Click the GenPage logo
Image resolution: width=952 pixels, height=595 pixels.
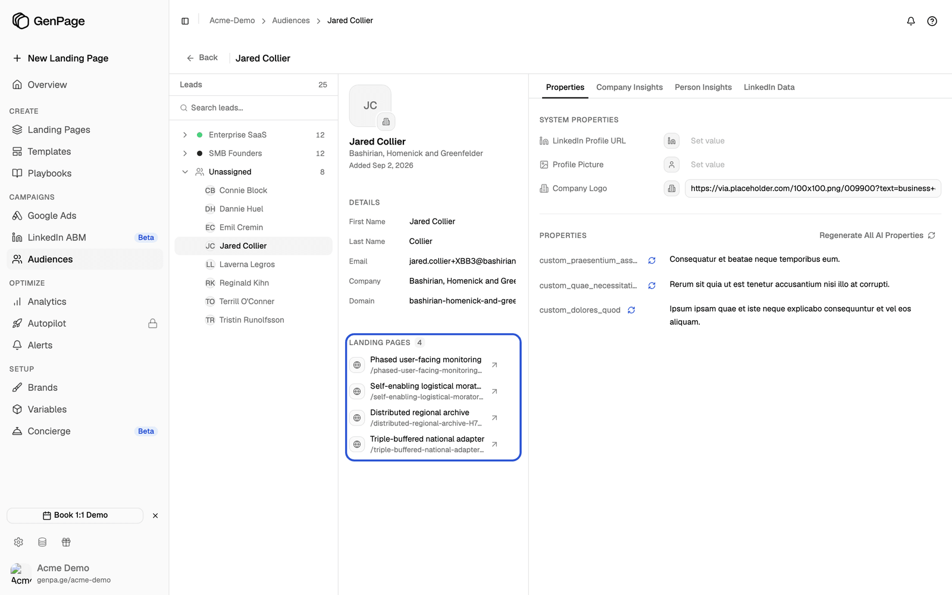[49, 21]
